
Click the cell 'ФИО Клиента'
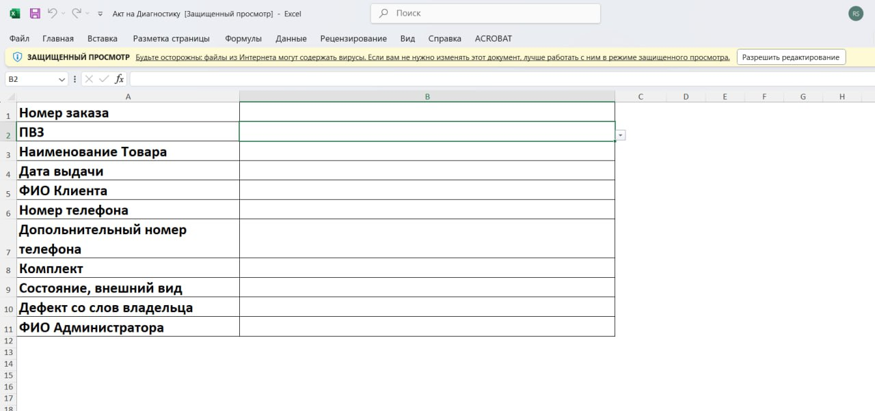(x=128, y=190)
